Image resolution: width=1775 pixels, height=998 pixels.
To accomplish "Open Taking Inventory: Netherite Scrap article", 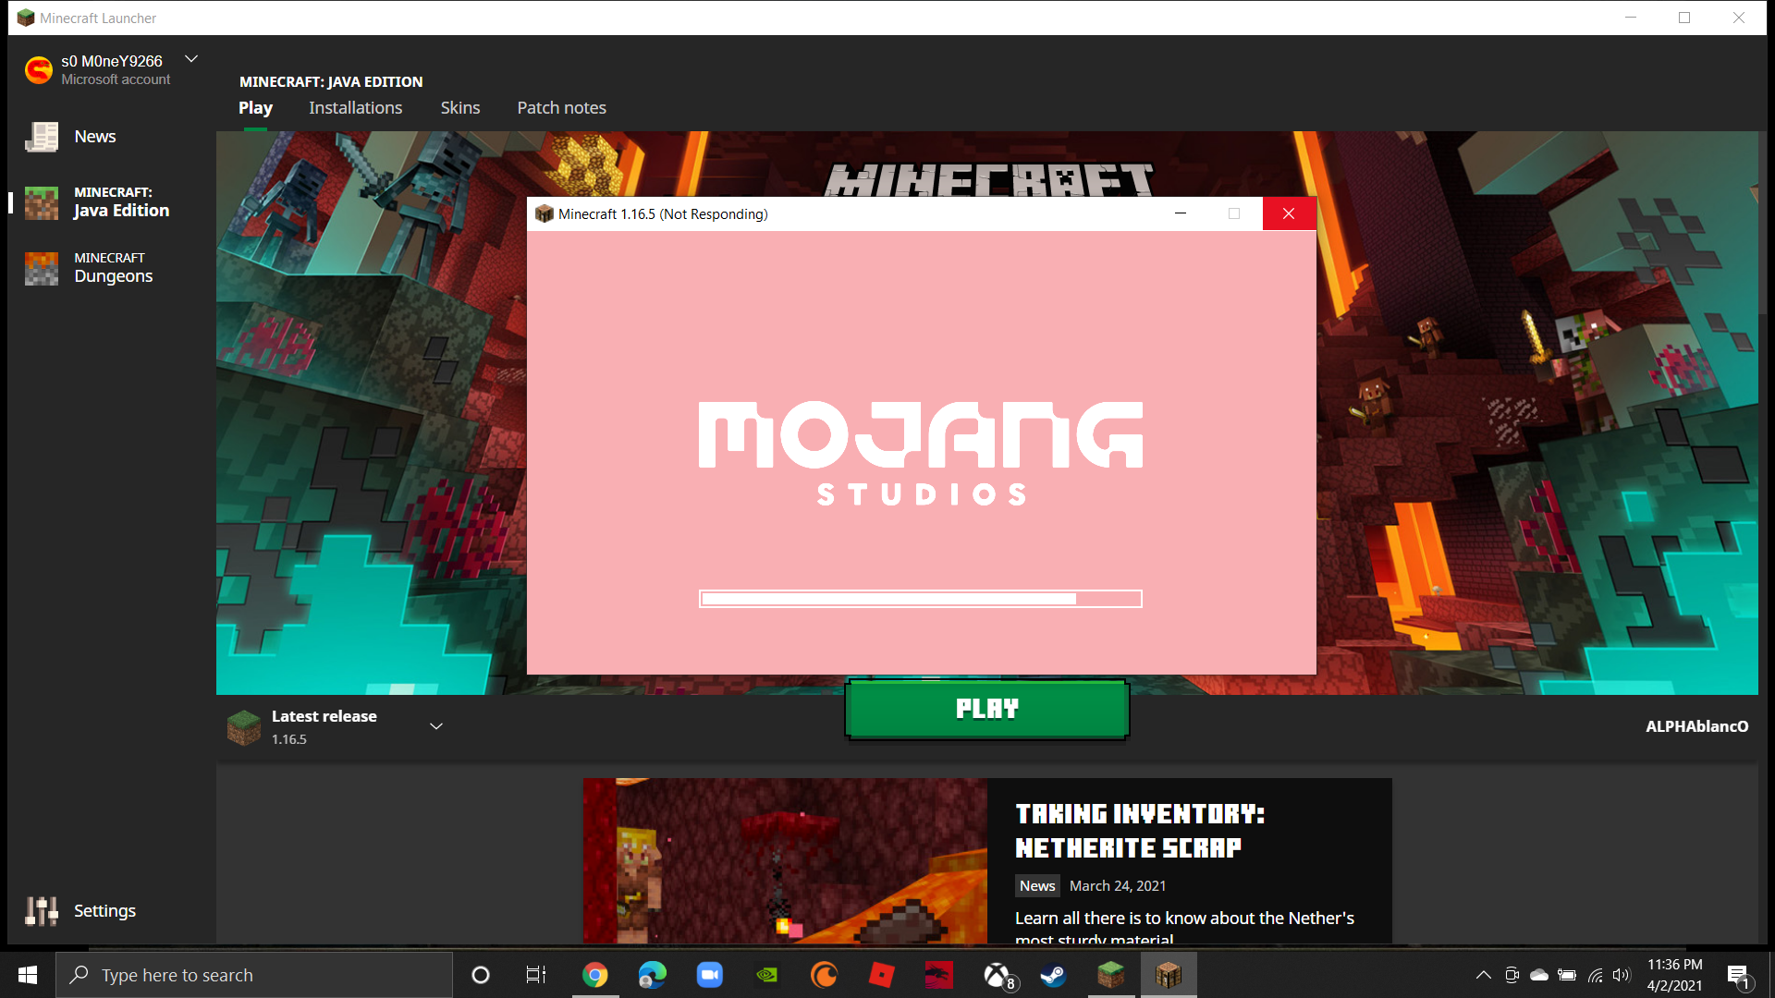I will tap(1139, 830).
